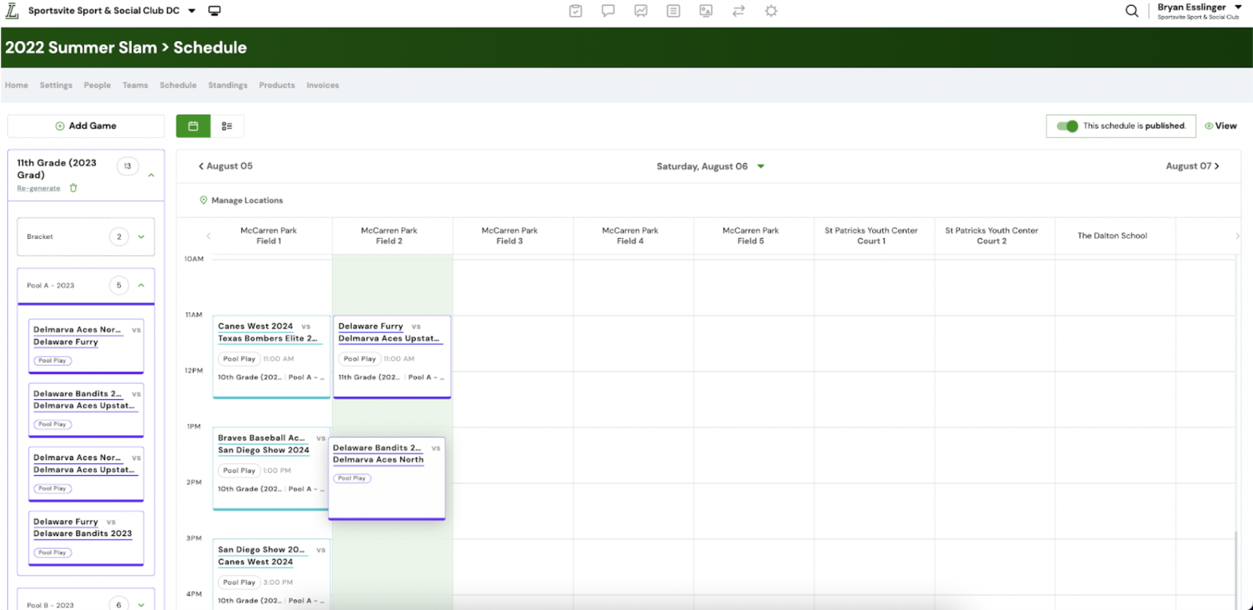Click 2022 Summer Slam breadcrumb title

click(x=81, y=48)
